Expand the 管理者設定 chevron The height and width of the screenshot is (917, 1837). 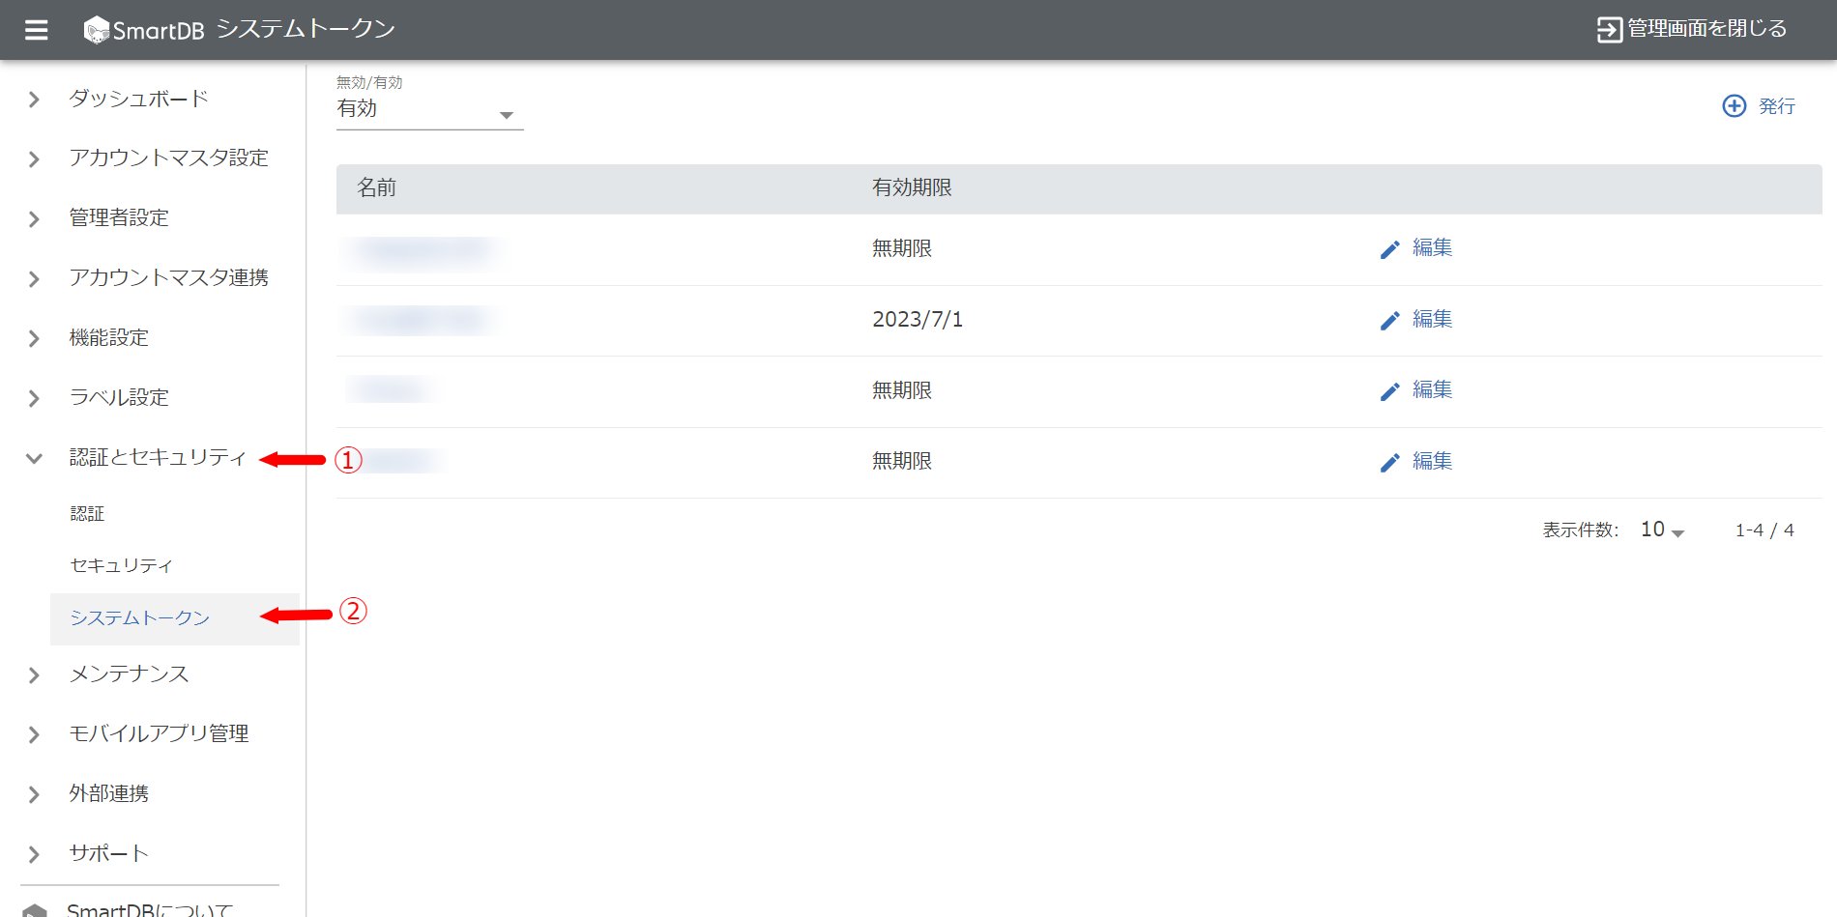point(34,219)
